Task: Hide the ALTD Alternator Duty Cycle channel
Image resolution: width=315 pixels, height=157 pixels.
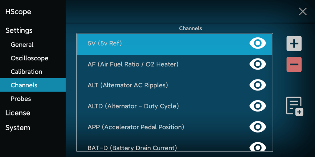Action: tap(257, 106)
